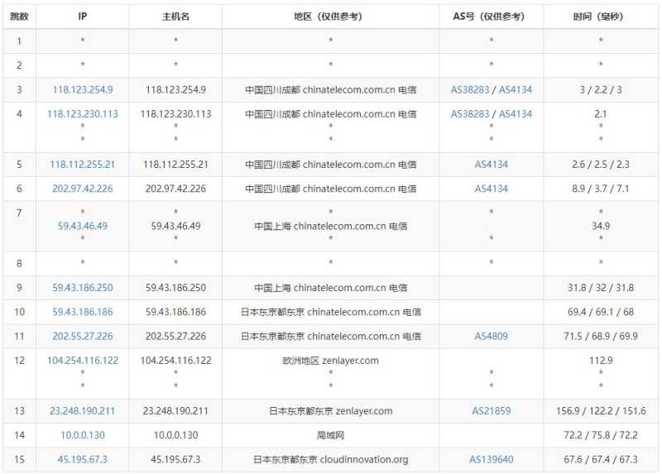Open the AS139640 link
Screen dimensions: 662x474
tap(491, 459)
